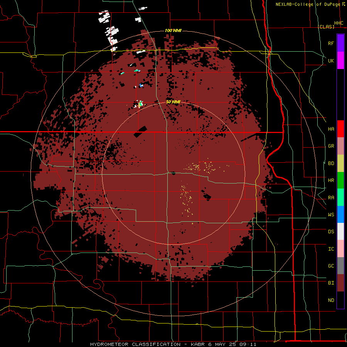Viewport: 347px width, 347px height.
Task: Click the "GR" legend label
Action: tap(331, 146)
